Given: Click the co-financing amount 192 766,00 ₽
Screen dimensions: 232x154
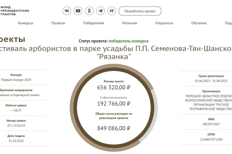Looking at the screenshot, I should pyautogui.click(x=114, y=104).
